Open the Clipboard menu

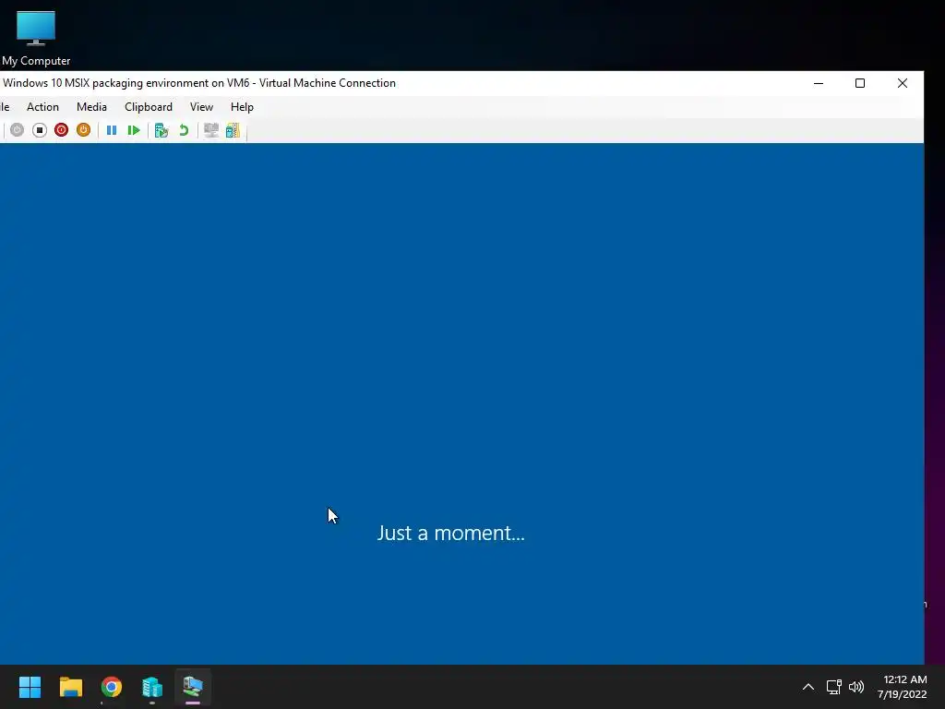tap(149, 107)
